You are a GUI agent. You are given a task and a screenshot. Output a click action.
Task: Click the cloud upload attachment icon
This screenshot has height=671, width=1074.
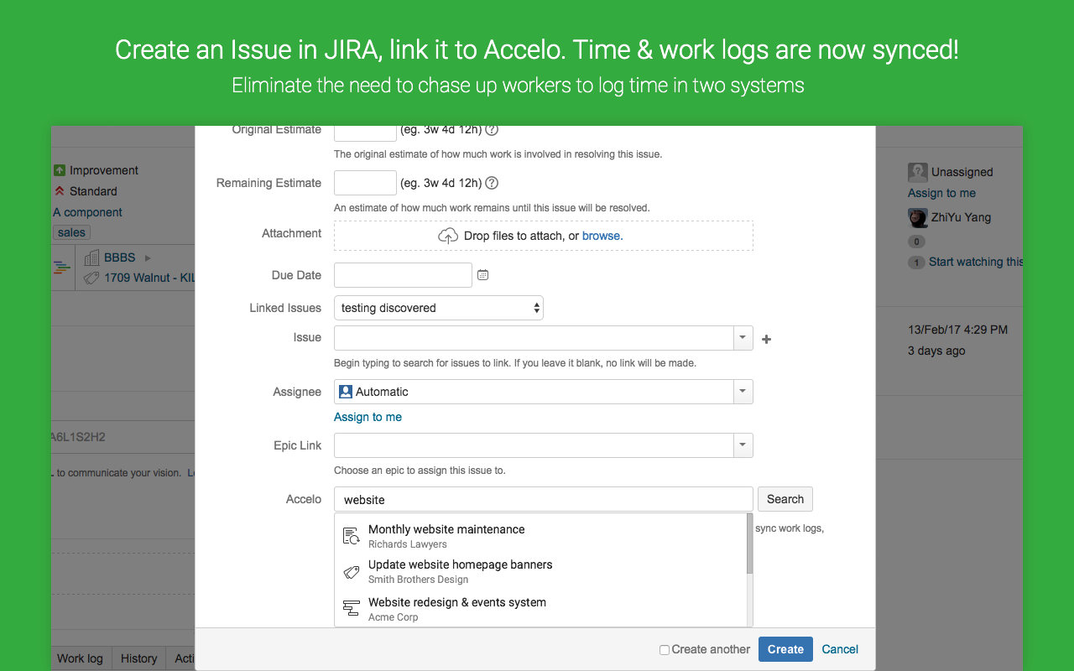point(448,236)
